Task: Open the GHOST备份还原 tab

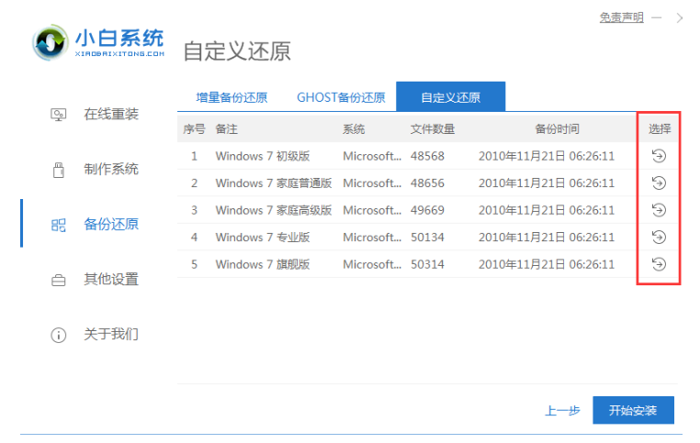Action: tap(341, 97)
